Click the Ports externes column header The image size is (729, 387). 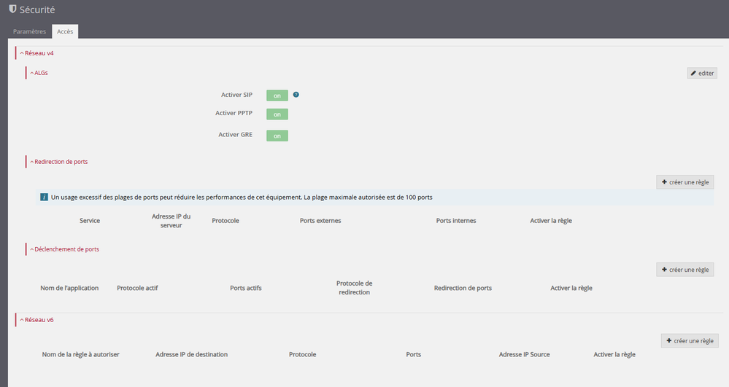[320, 221]
